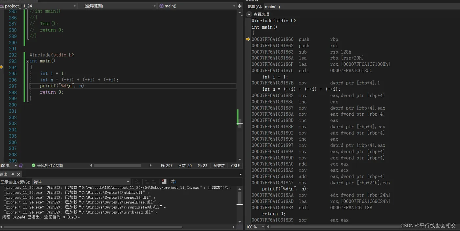Open the editor zoom 100% dropdown

click(x=16, y=166)
